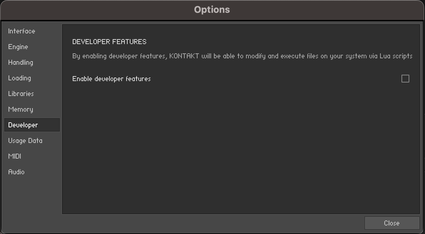Select the Handling tab in sidebar
Image resolution: width=425 pixels, height=234 pixels.
[21, 63]
